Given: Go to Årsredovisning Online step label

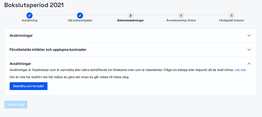Looking at the screenshot, I should point(181,21).
